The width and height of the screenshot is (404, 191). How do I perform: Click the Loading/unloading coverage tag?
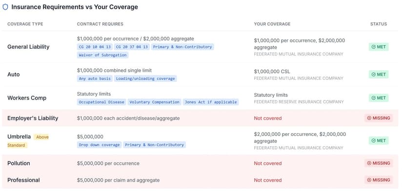pos(145,78)
